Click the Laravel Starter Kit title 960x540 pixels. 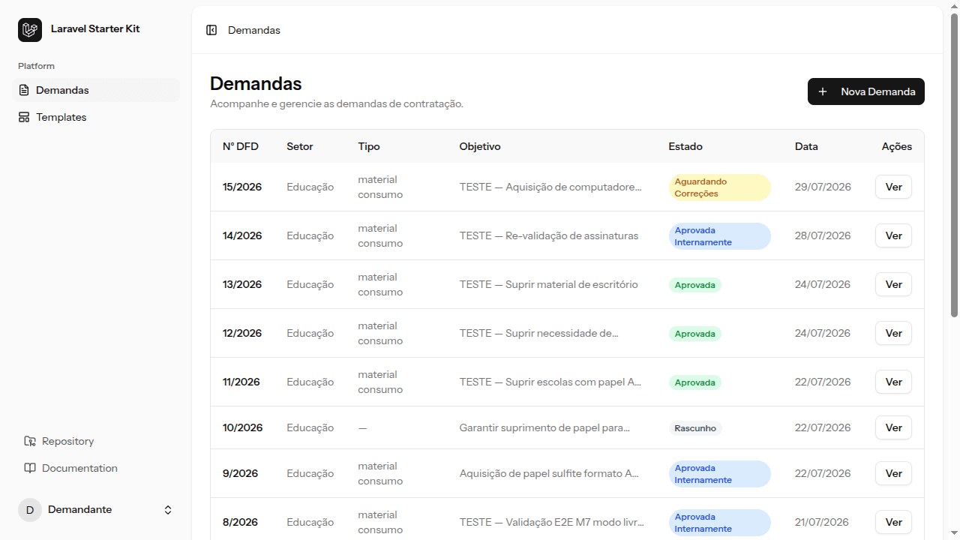coord(95,28)
